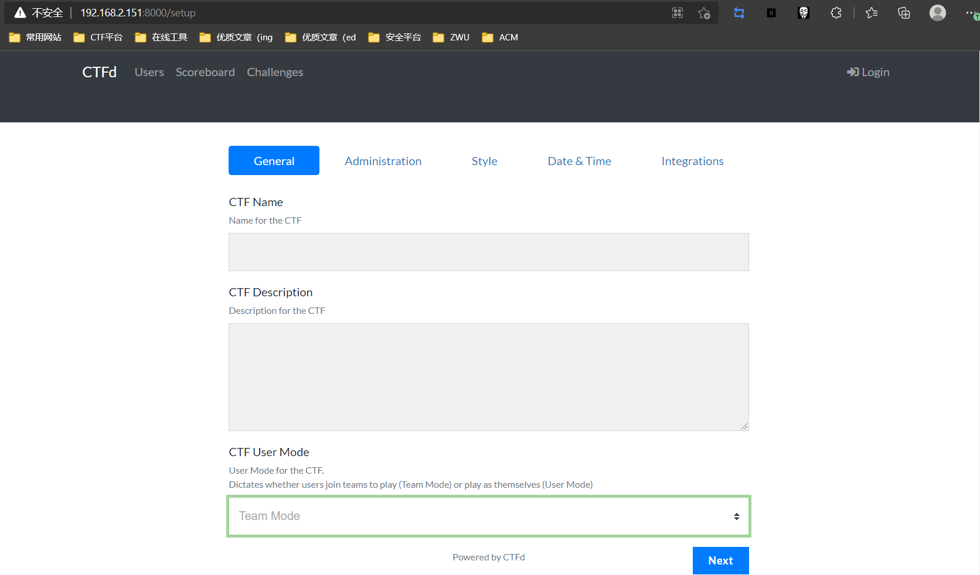Open the 优质文章 (ing bookmarks folder

point(236,37)
